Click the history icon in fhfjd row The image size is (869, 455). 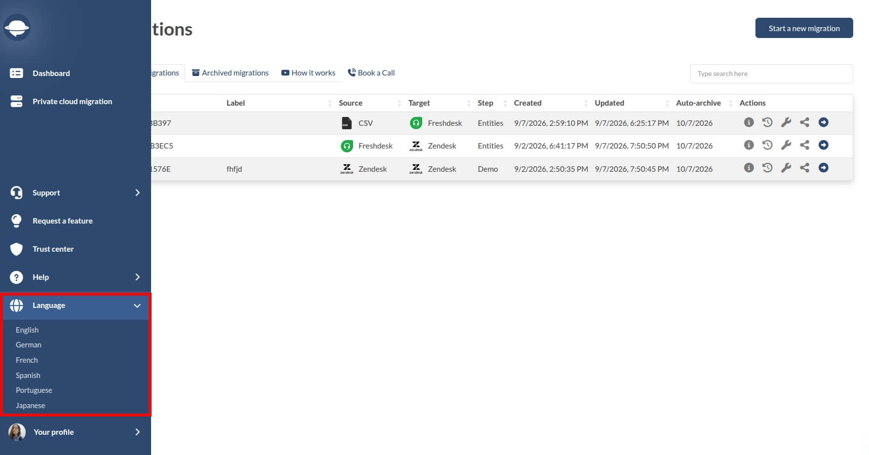(x=767, y=167)
